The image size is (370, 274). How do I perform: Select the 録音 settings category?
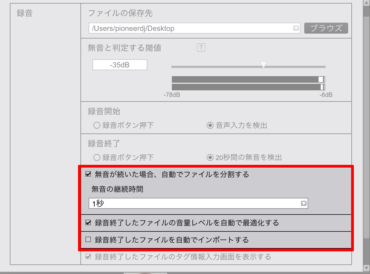point(25,13)
